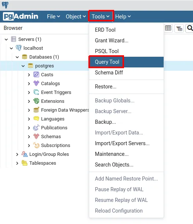Collapse the localhost server node

11,48
